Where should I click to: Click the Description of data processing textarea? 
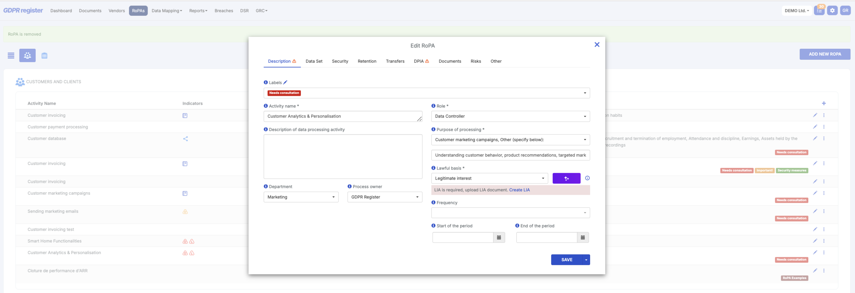(x=343, y=157)
